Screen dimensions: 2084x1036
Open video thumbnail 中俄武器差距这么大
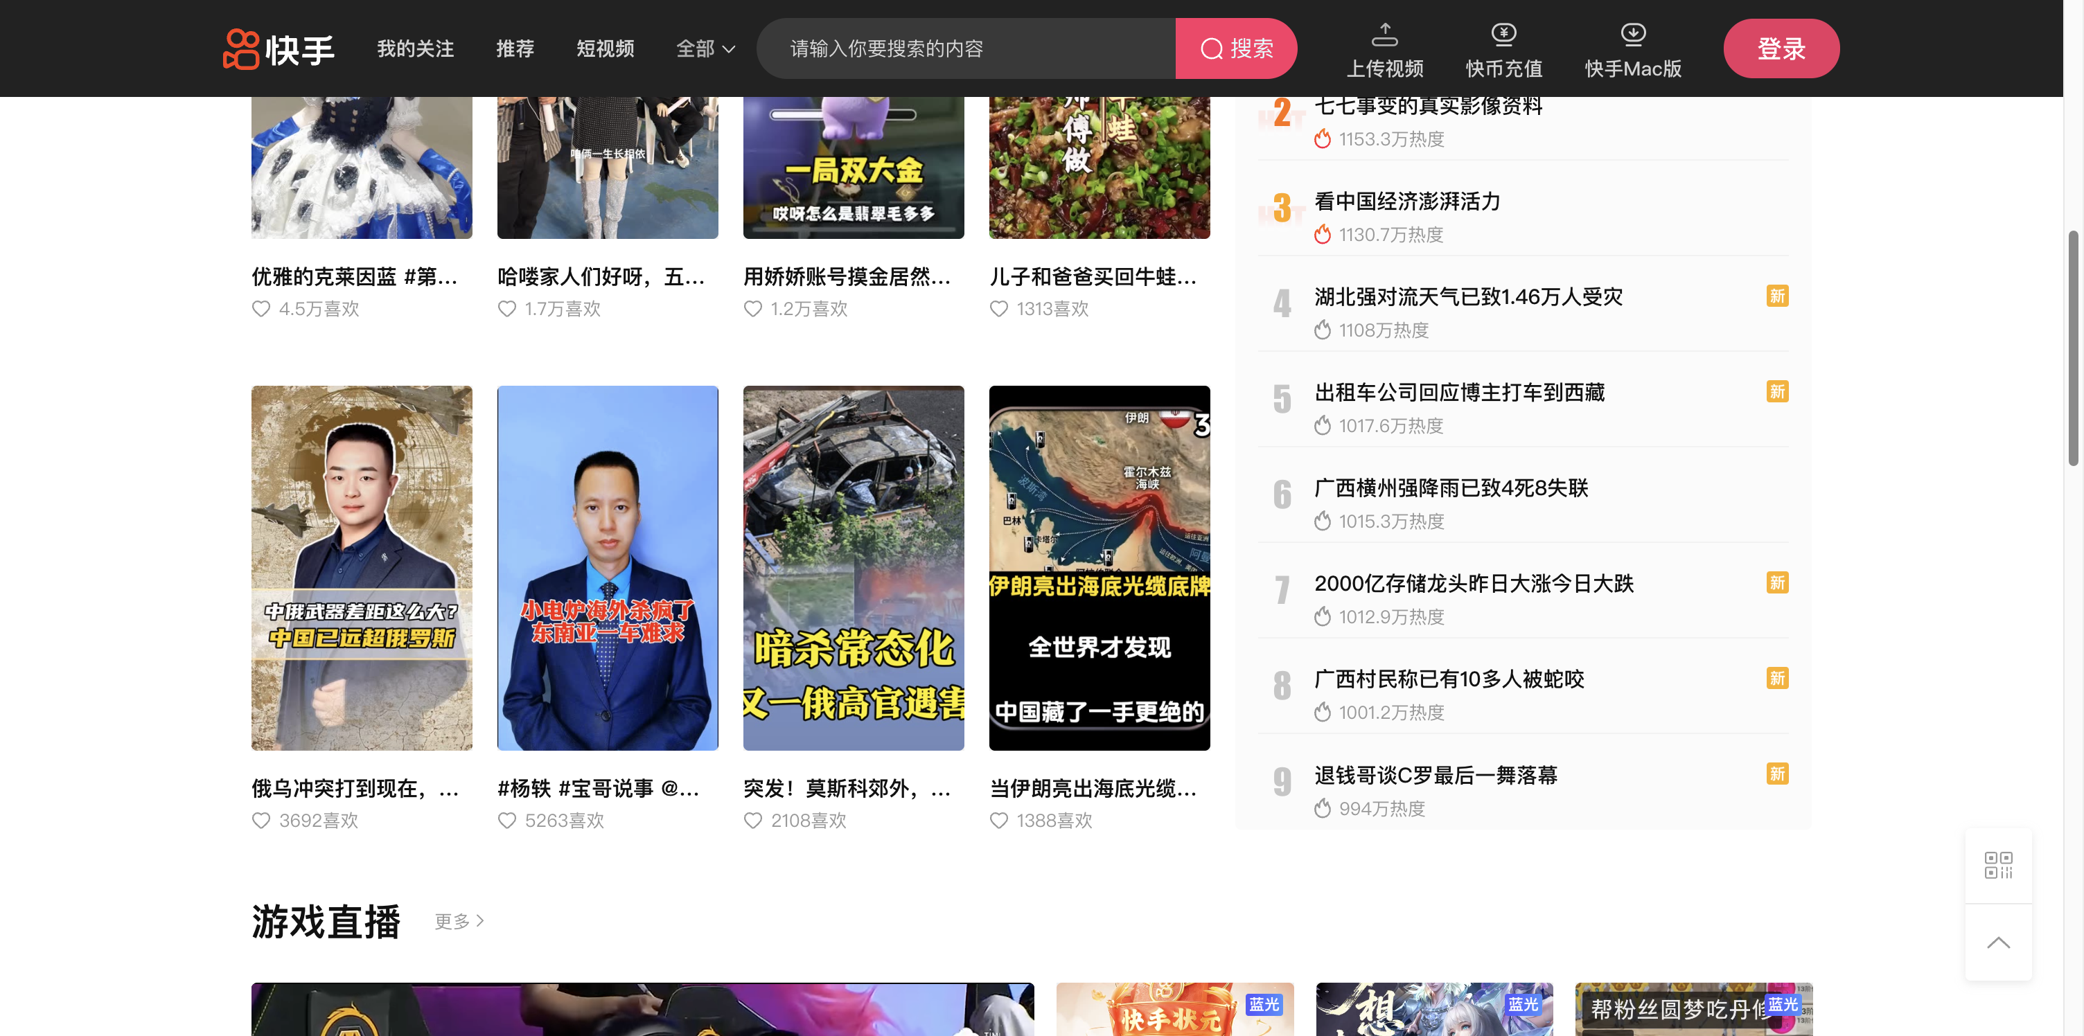(x=362, y=568)
